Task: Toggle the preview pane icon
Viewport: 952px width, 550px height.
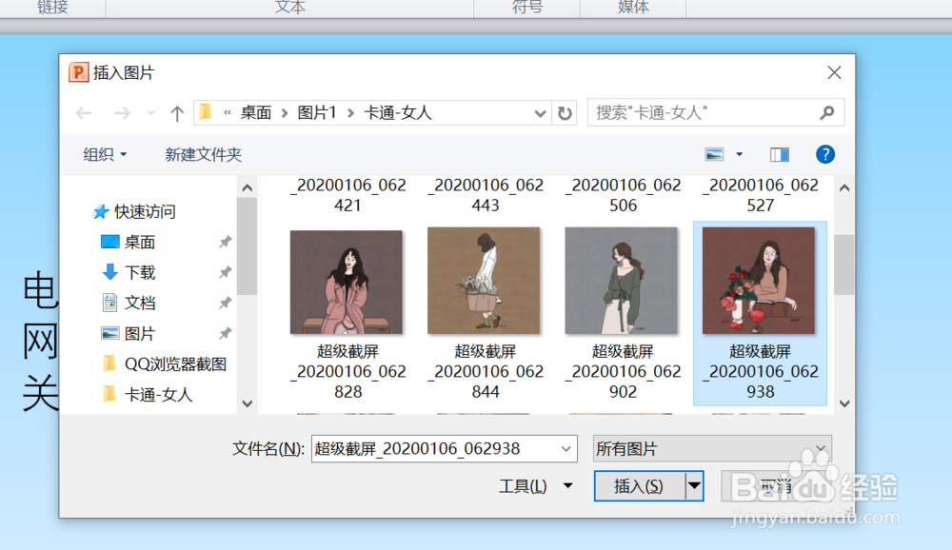Action: (x=779, y=154)
